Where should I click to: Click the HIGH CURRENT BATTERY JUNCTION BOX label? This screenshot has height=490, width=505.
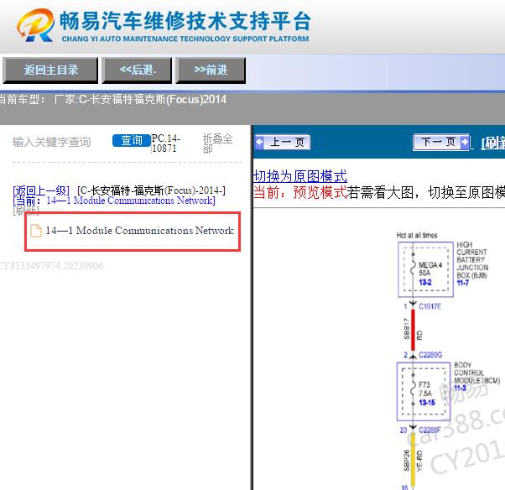472,260
